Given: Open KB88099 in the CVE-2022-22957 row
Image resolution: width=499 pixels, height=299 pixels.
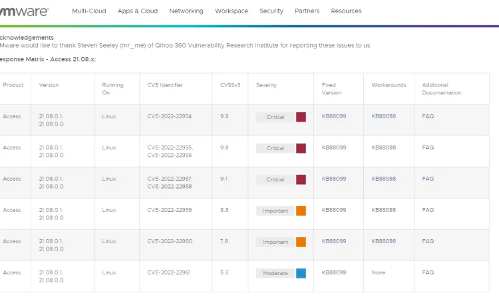Looking at the screenshot, I should click(334, 179).
